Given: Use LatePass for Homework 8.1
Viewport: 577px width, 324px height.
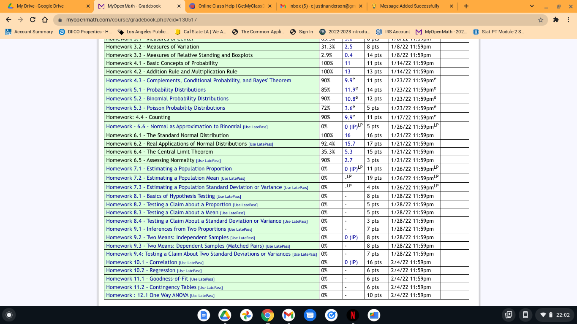Looking at the screenshot, I should (229, 197).
